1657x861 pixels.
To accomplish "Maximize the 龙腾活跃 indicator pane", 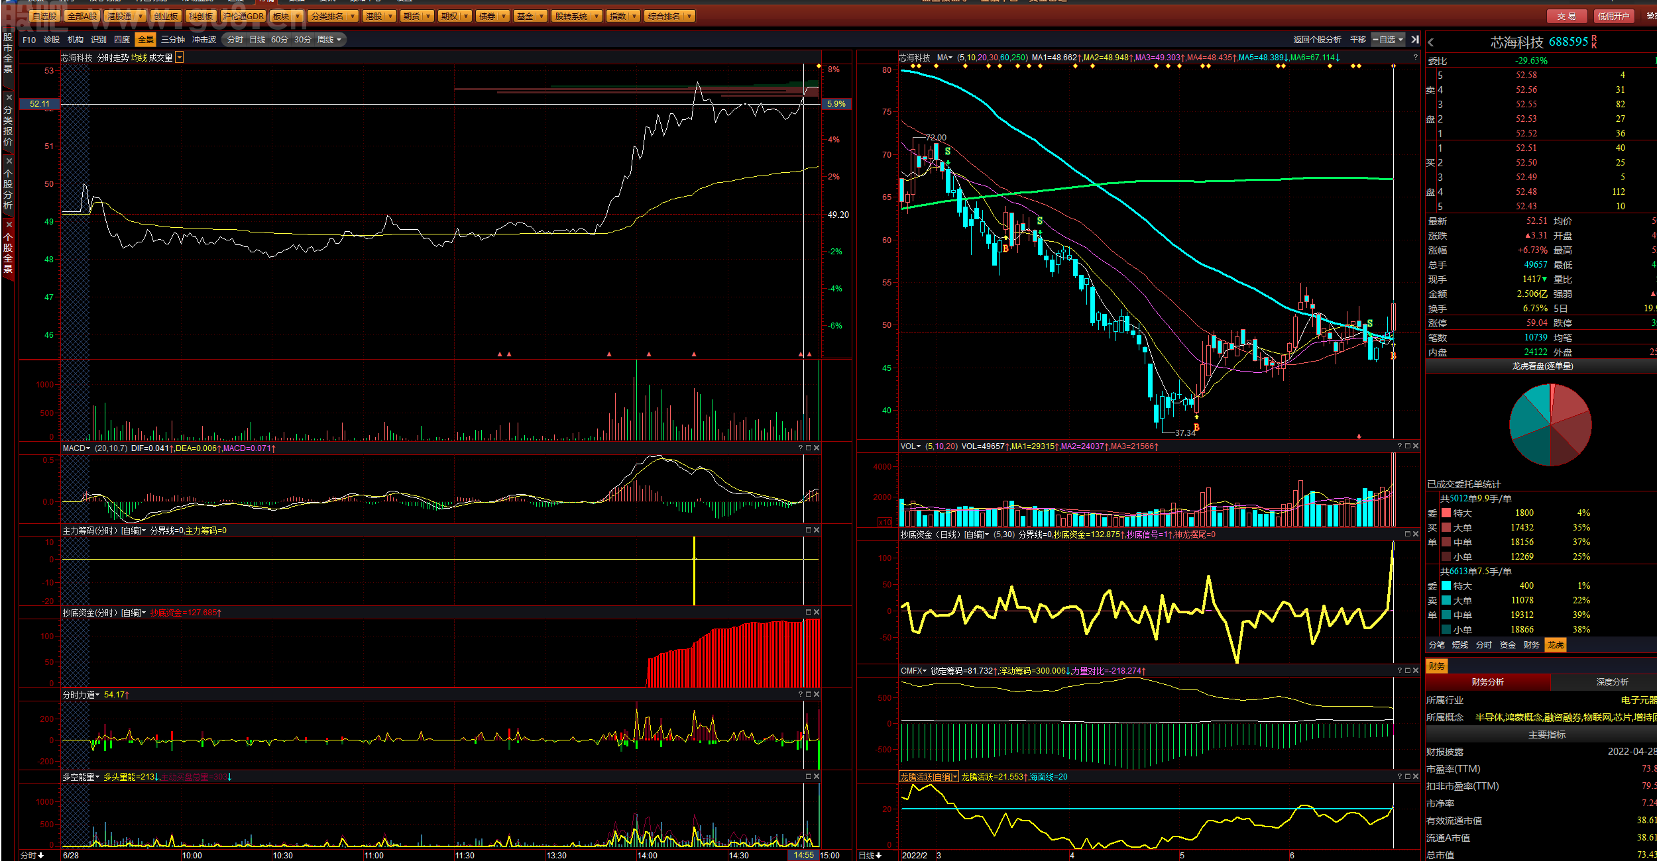I will pos(1408,777).
